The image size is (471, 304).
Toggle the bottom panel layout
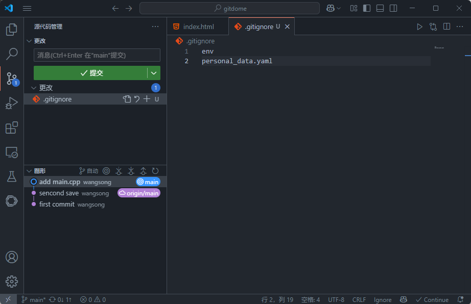[380, 8]
